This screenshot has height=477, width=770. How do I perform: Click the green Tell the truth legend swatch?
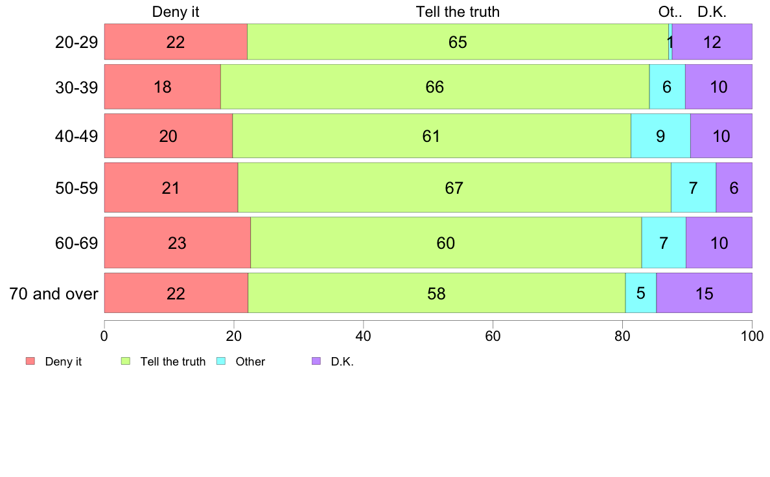[126, 361]
